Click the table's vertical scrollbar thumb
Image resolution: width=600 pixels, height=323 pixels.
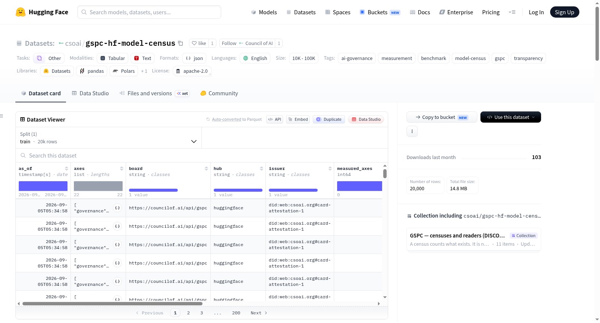(x=385, y=174)
